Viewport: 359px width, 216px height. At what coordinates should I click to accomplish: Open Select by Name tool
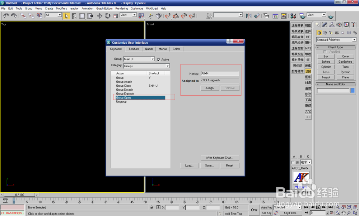(x=74, y=16)
